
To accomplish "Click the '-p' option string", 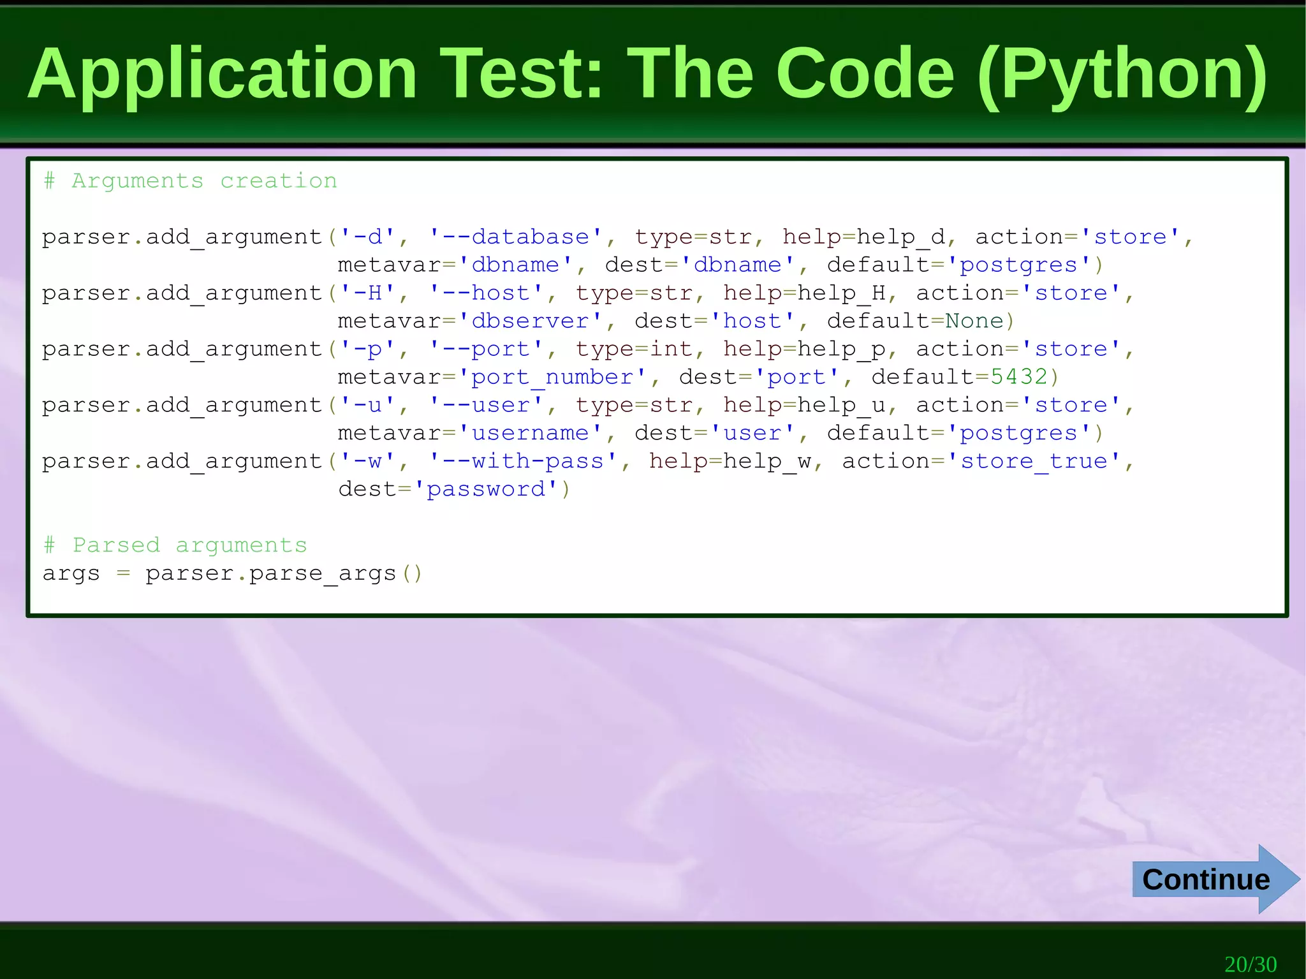I will (x=368, y=350).
